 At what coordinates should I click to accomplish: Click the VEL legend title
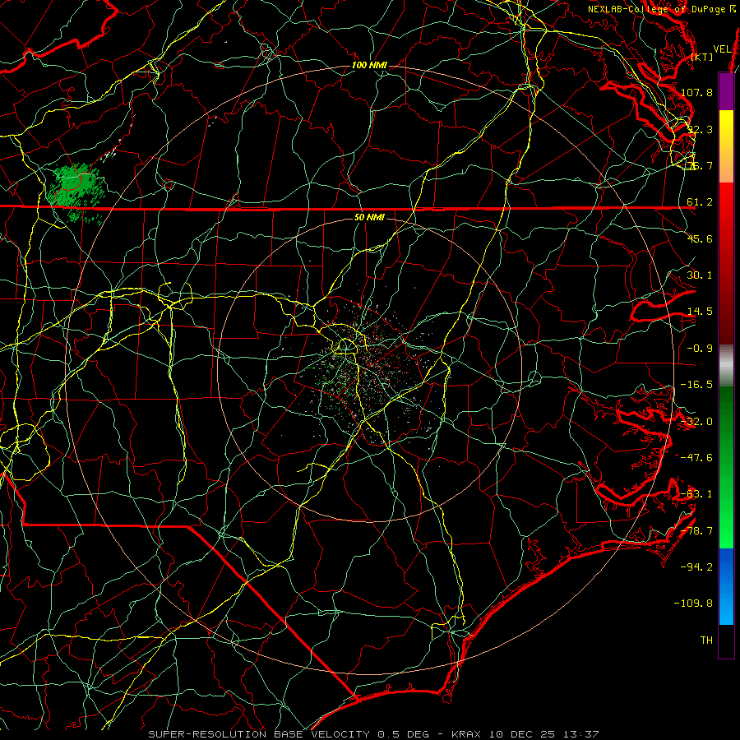pyautogui.click(x=722, y=49)
